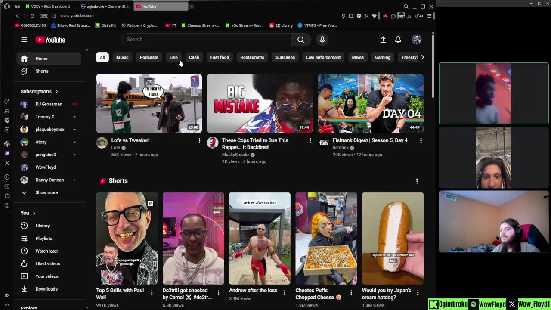
Task: Play the Lofe vs Tweaker thumbnail
Action: tap(149, 103)
